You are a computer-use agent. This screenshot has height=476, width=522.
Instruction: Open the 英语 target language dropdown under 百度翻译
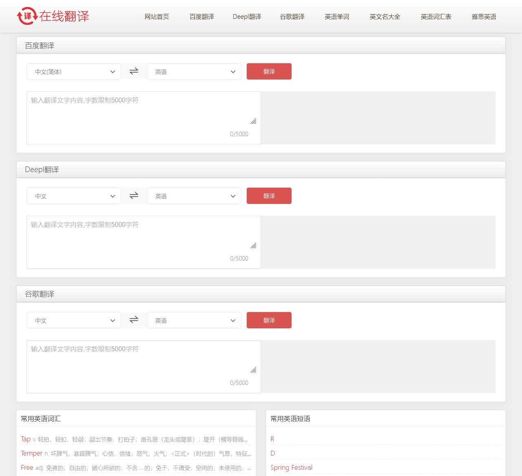(x=194, y=71)
